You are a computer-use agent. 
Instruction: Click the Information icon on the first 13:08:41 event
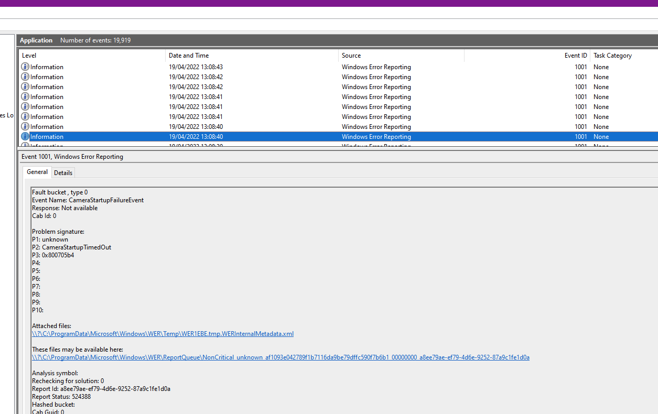tap(25, 96)
